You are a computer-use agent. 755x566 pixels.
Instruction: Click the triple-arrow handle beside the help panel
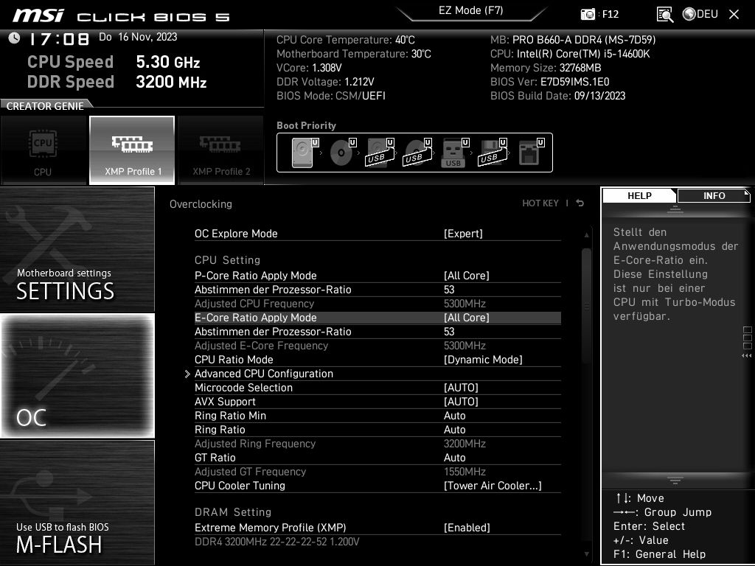(x=747, y=356)
